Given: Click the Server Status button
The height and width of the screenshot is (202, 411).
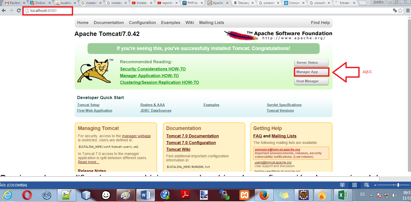Looking at the screenshot, I should pos(311,63).
